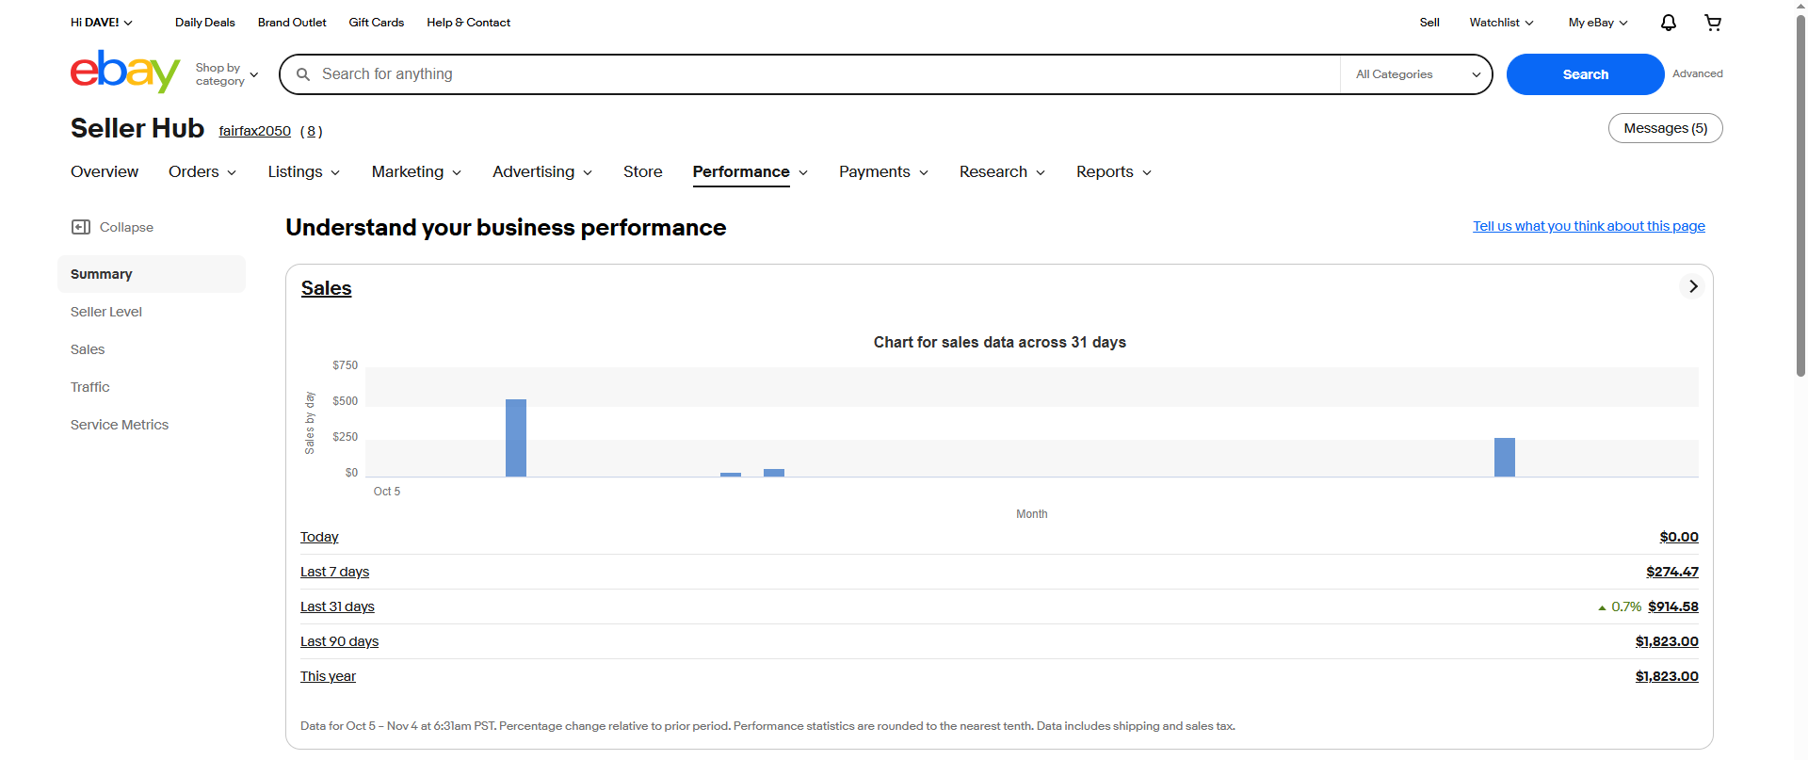The image size is (1808, 760).
Task: Open the fairfax2050 profile link
Action: tap(255, 131)
